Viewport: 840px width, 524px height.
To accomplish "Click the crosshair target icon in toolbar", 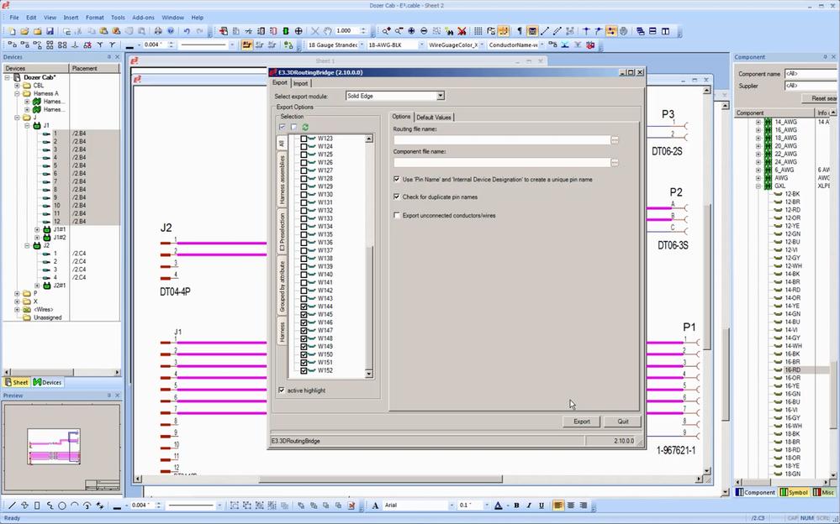I will tap(298, 32).
